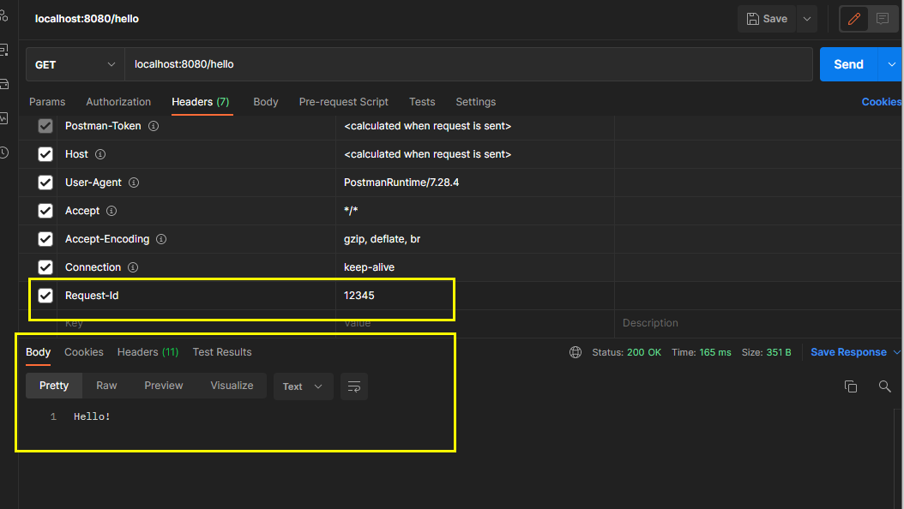Click the User-Agent info icon
Image resolution: width=904 pixels, height=509 pixels.
(x=134, y=183)
